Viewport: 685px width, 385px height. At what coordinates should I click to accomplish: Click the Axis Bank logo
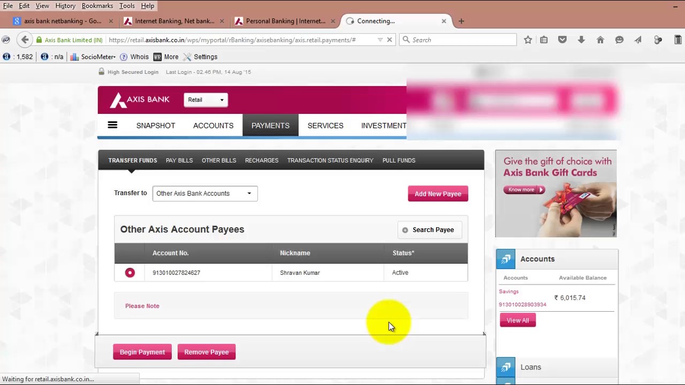[x=140, y=100]
